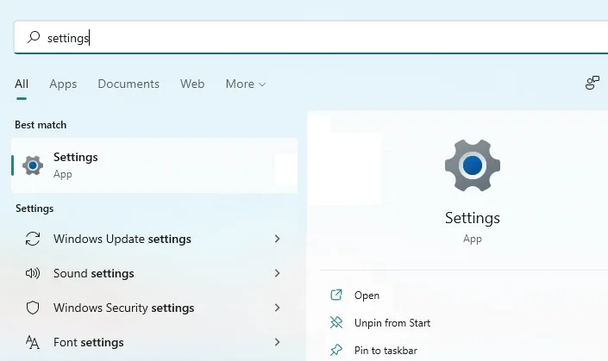Click the Sound settings speaker icon
Viewport: 608px width, 361px height.
coord(33,273)
